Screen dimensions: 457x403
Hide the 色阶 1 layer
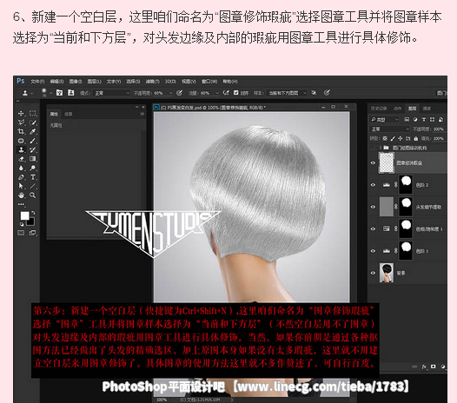coord(373,251)
